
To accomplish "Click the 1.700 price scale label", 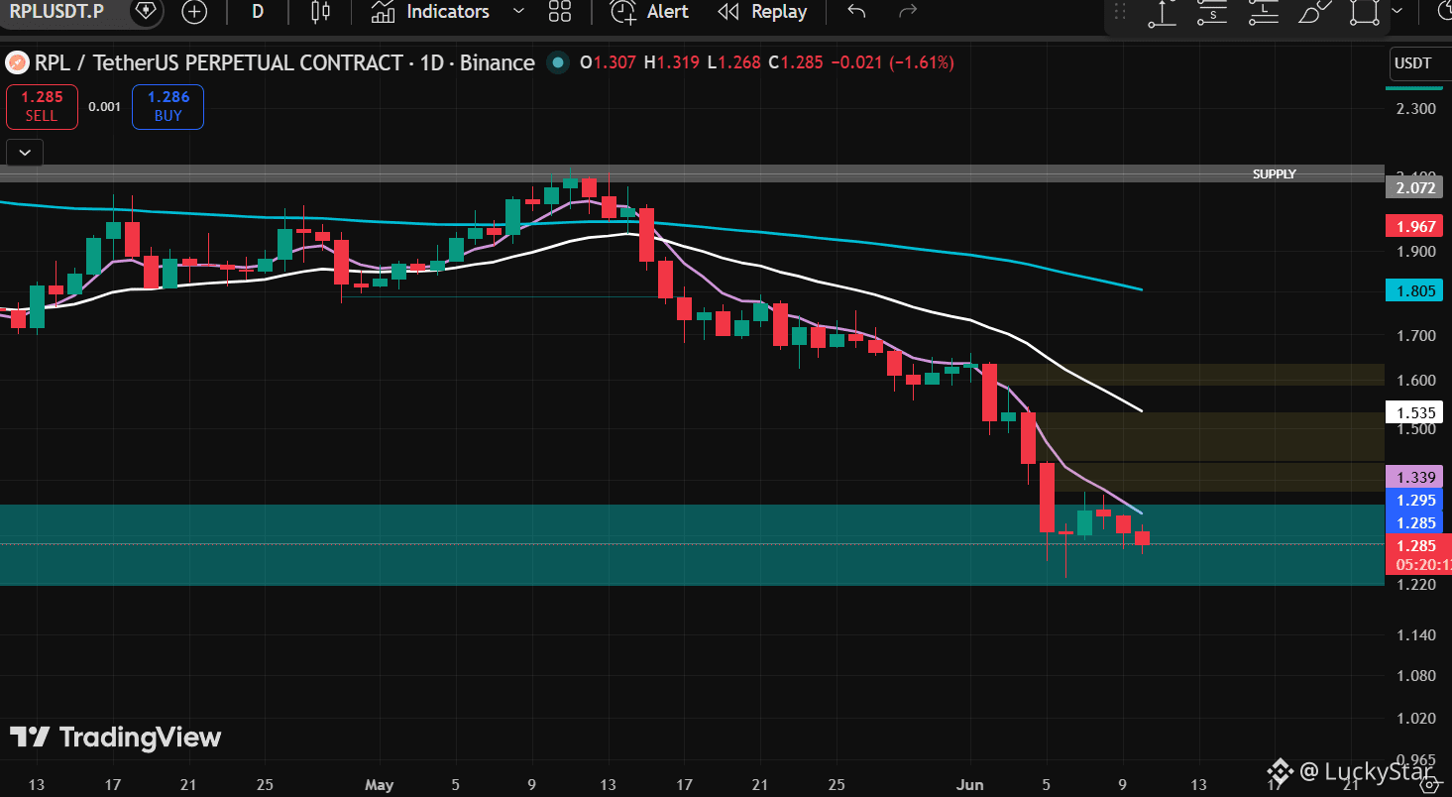I will pos(1415,336).
